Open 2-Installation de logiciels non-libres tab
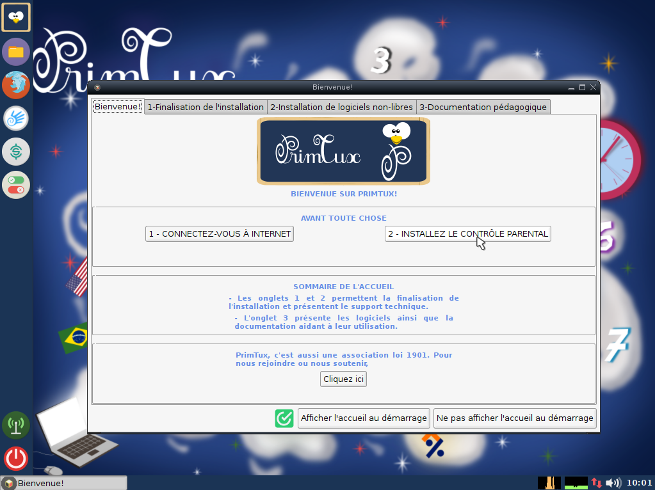 pos(341,107)
